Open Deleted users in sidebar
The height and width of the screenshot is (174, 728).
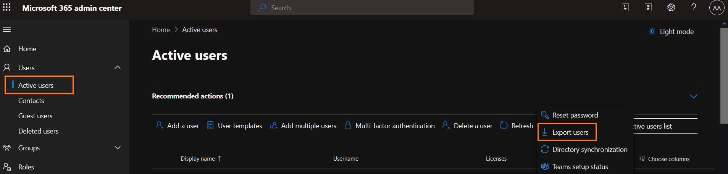[x=38, y=131]
